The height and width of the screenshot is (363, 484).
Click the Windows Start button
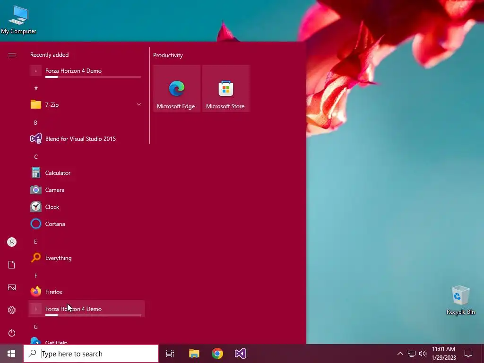[11, 354]
